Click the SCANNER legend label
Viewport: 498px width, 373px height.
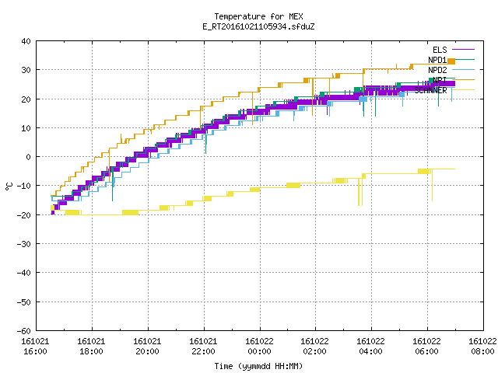[x=430, y=90]
